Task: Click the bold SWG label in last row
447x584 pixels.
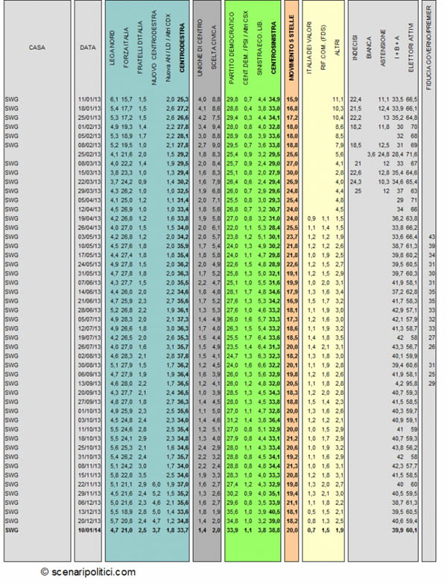Action: 12,530
